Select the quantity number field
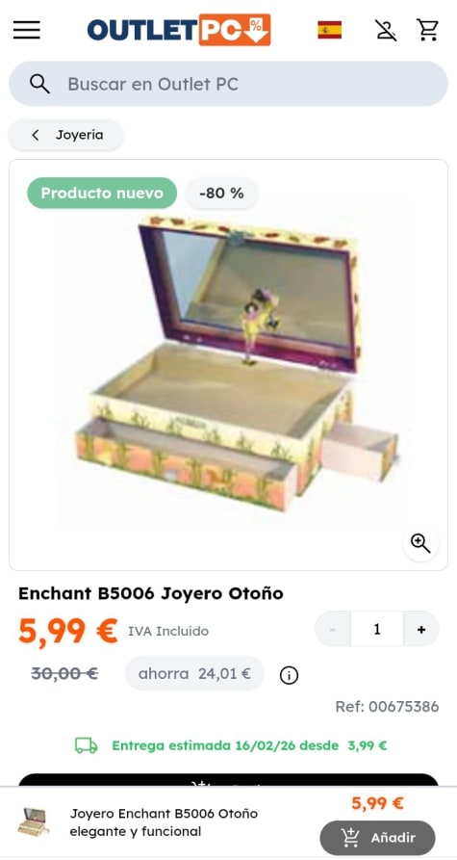 point(377,630)
